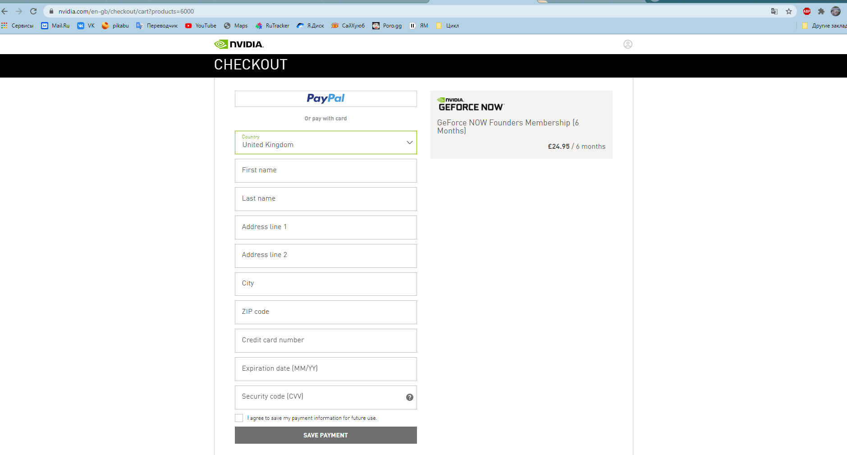
Task: Focus the Expiration date field
Action: [326, 369]
